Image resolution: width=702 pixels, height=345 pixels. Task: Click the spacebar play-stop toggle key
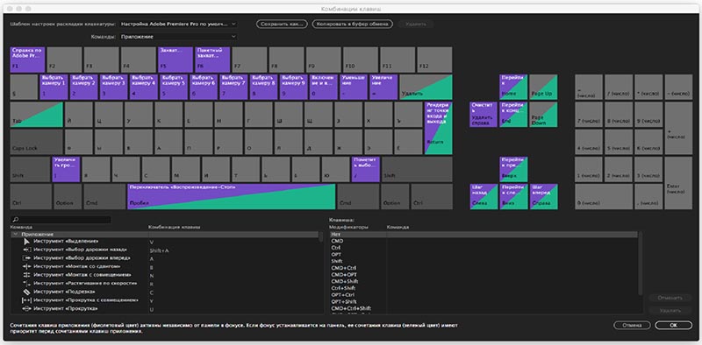pos(232,197)
